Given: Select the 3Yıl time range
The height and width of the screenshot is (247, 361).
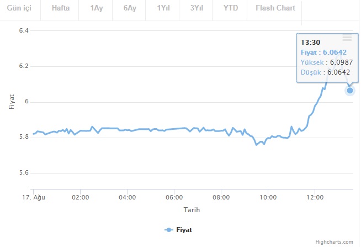Looking at the screenshot, I should click(197, 8).
